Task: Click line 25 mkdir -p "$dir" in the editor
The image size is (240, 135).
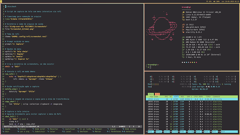Action: tap(13, 66)
